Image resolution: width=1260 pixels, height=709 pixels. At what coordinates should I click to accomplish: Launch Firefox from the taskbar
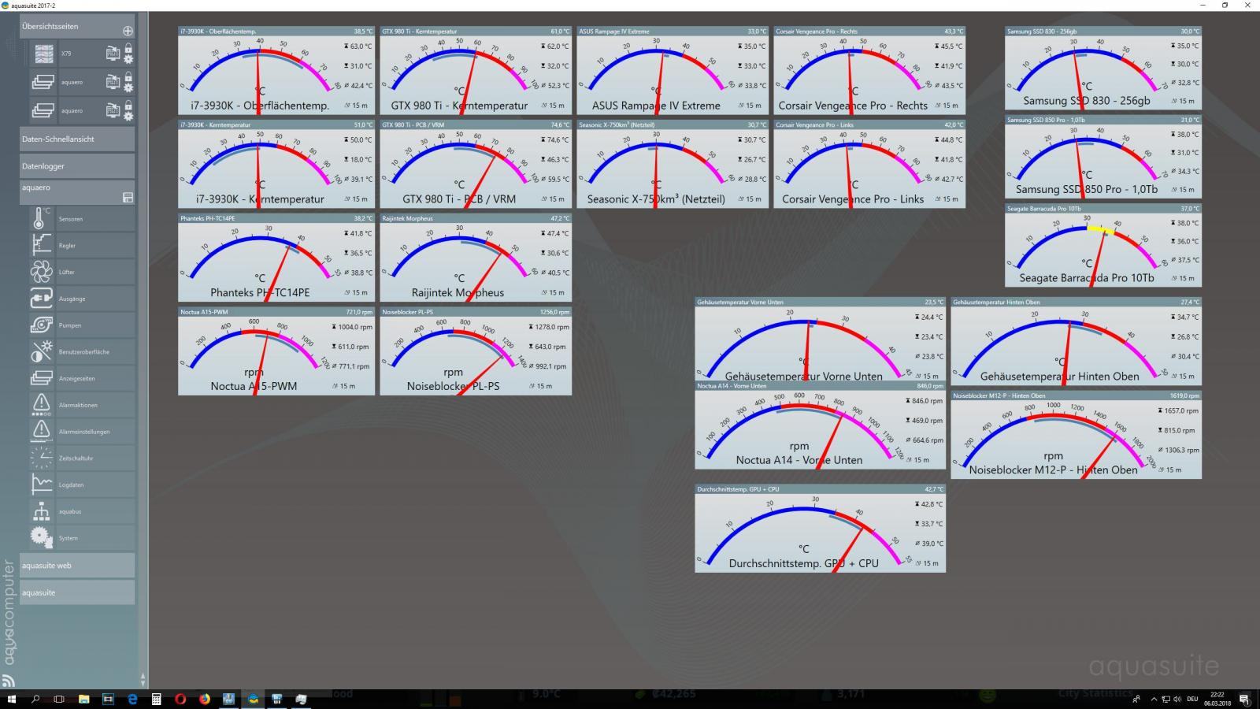204,699
